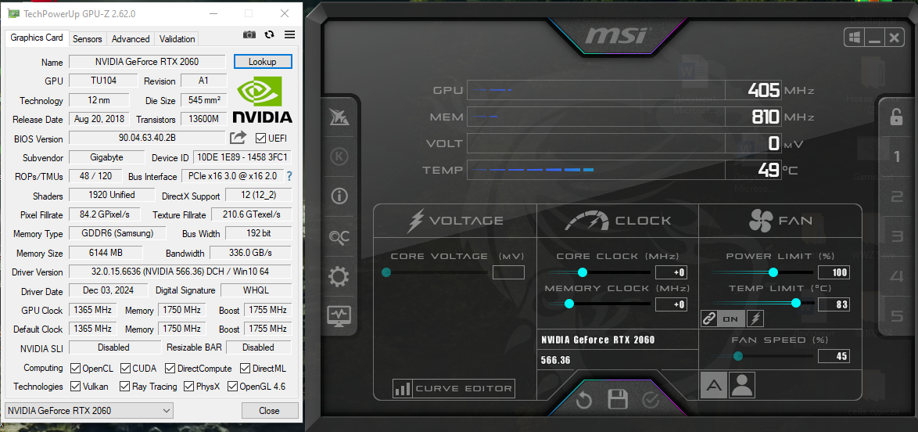Screen dimensions: 918x432
Task: Select profile slot 5 in Afterburner
Action: click(896, 316)
